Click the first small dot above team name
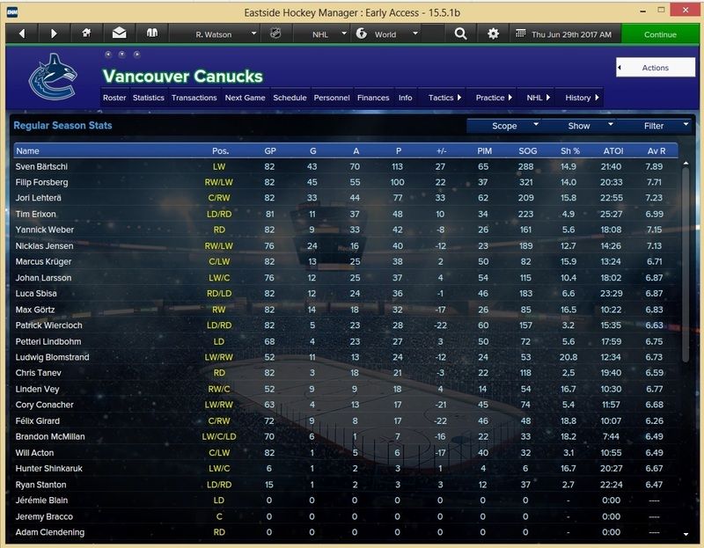This screenshot has height=548, width=704. (x=107, y=55)
